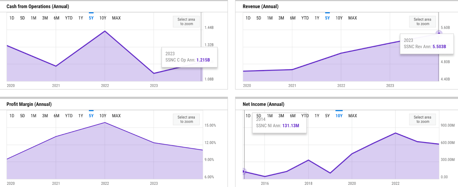Choose 1Y range on Net Income chart
The image size is (458, 187).
[x=317, y=116]
